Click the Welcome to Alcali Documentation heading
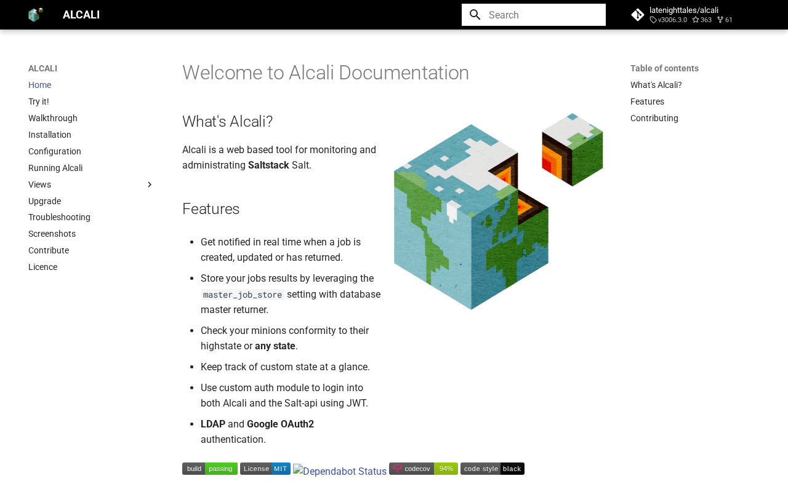Screen dimensions: 788x492 click(326, 73)
